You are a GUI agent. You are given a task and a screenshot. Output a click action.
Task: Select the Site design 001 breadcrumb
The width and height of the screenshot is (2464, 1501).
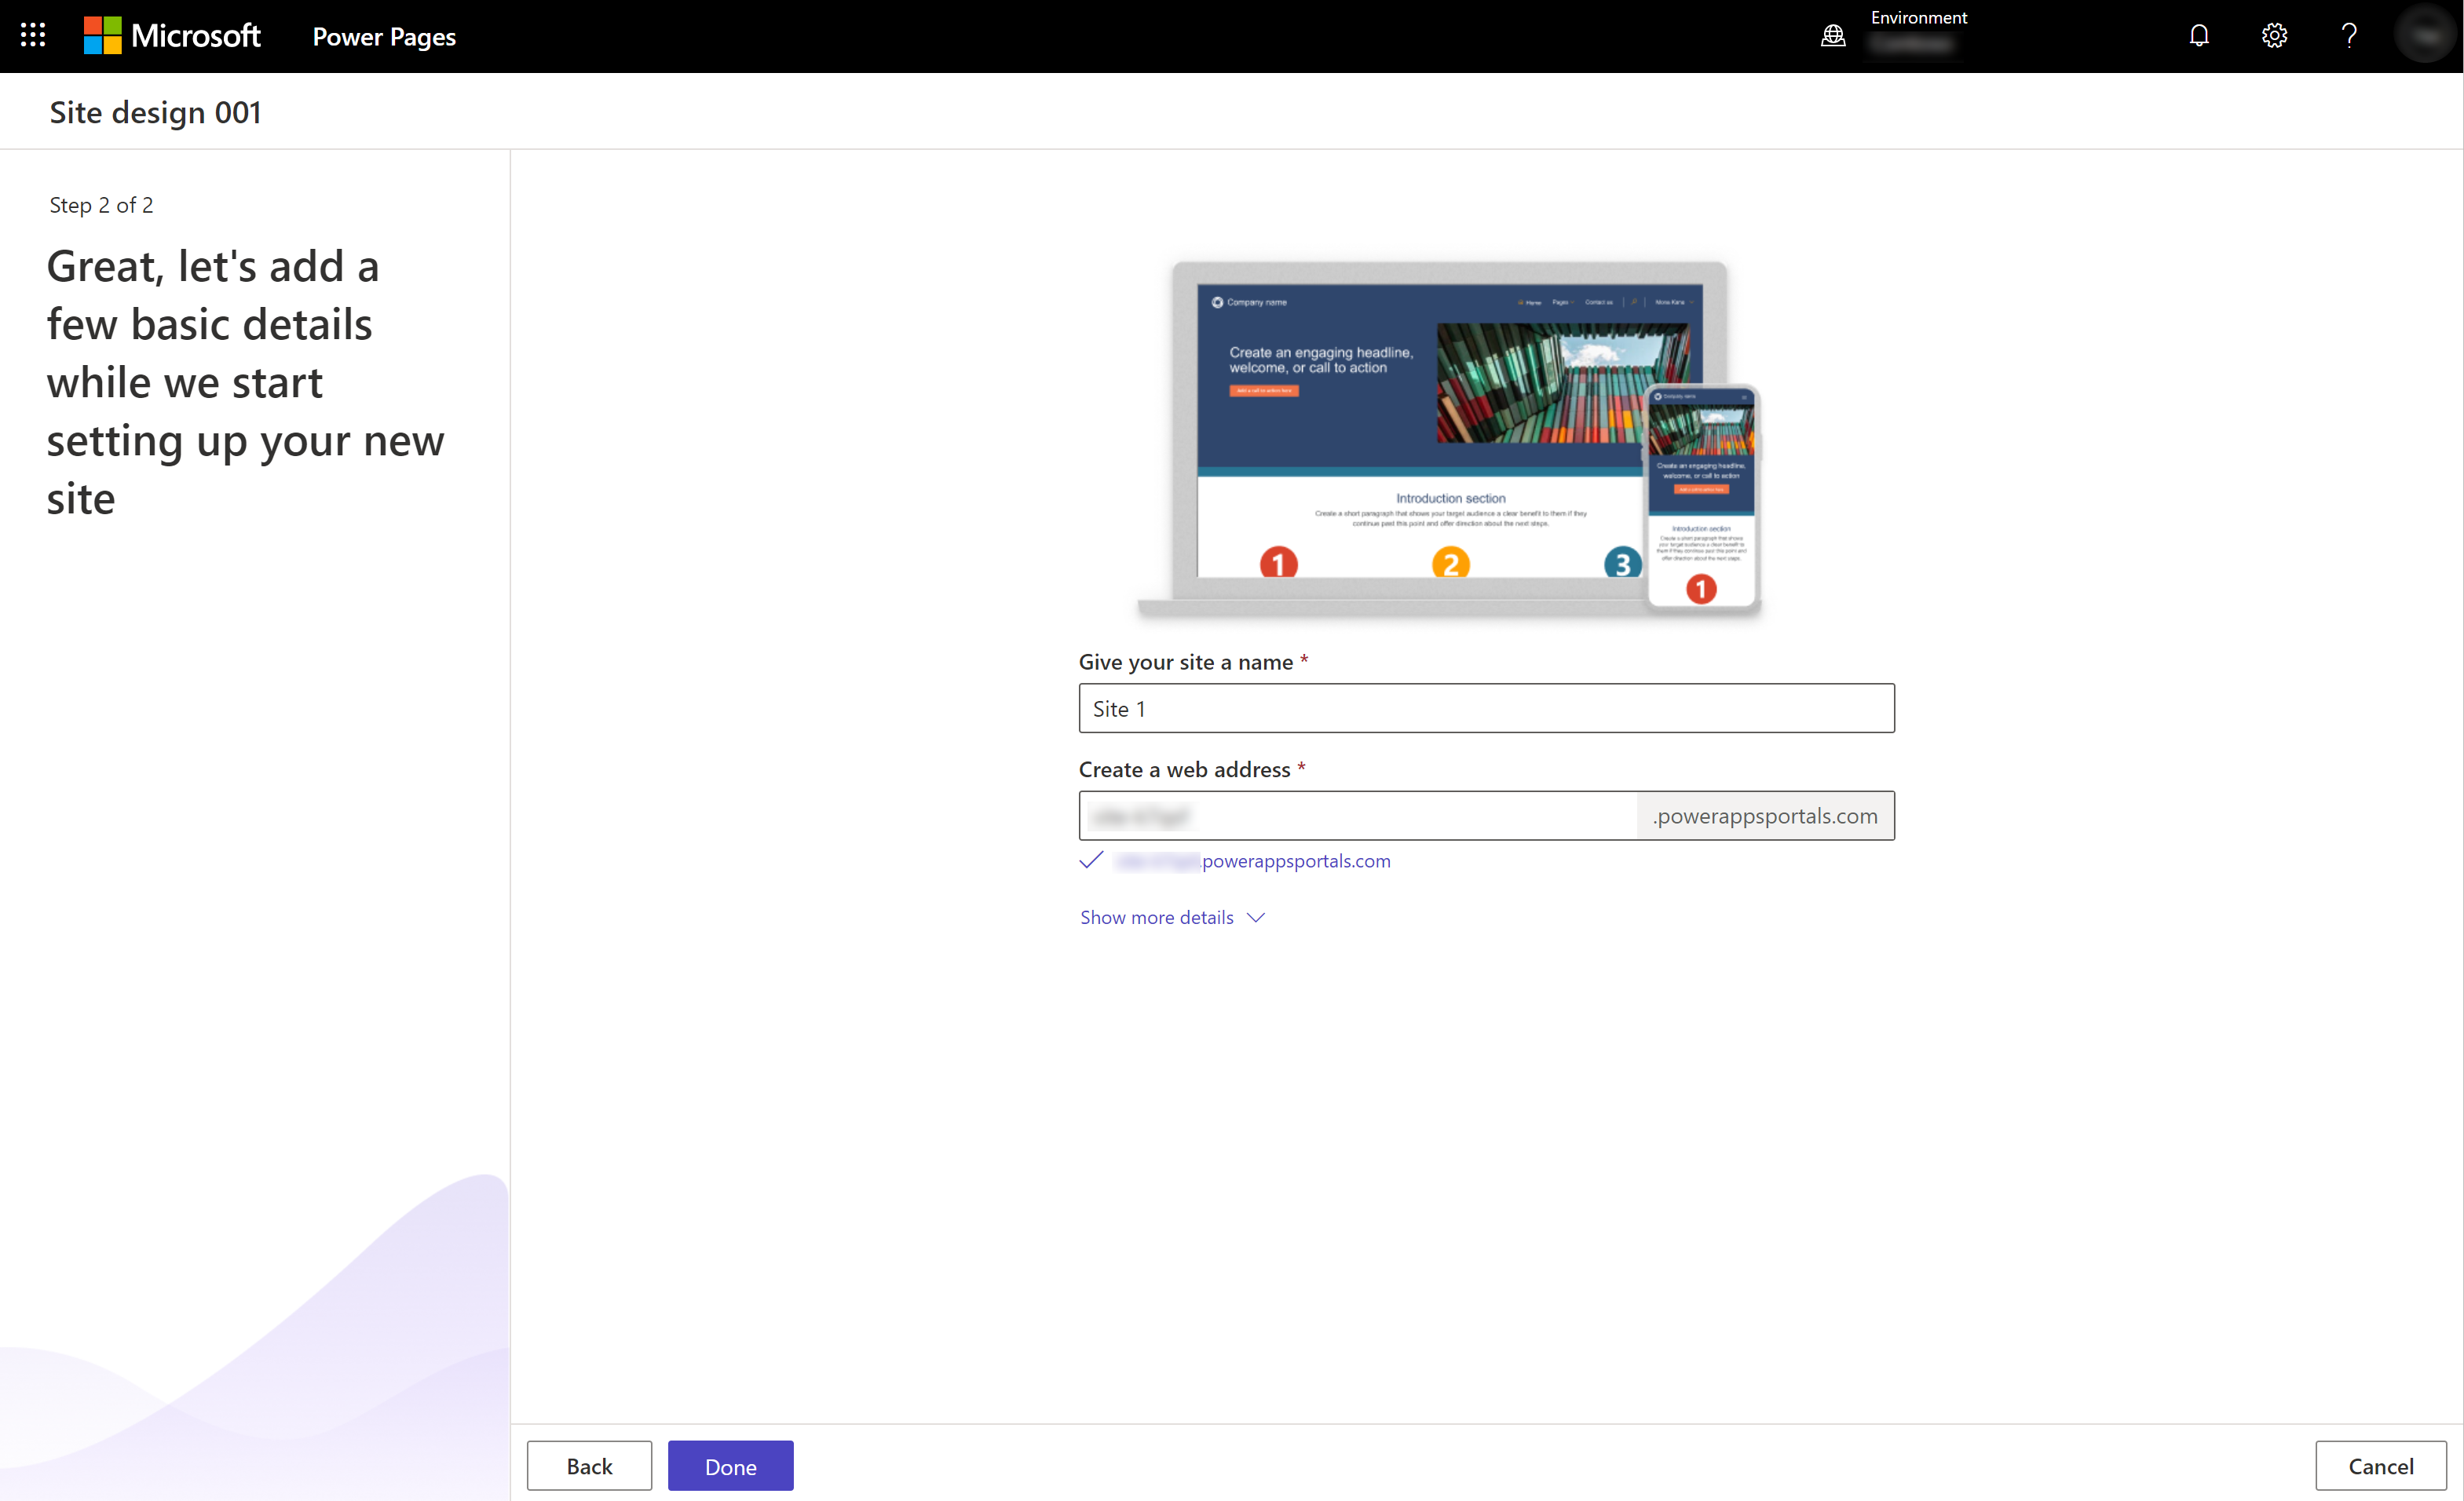tap(155, 111)
